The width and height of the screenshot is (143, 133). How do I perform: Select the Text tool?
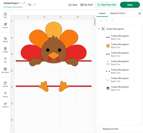5,59
